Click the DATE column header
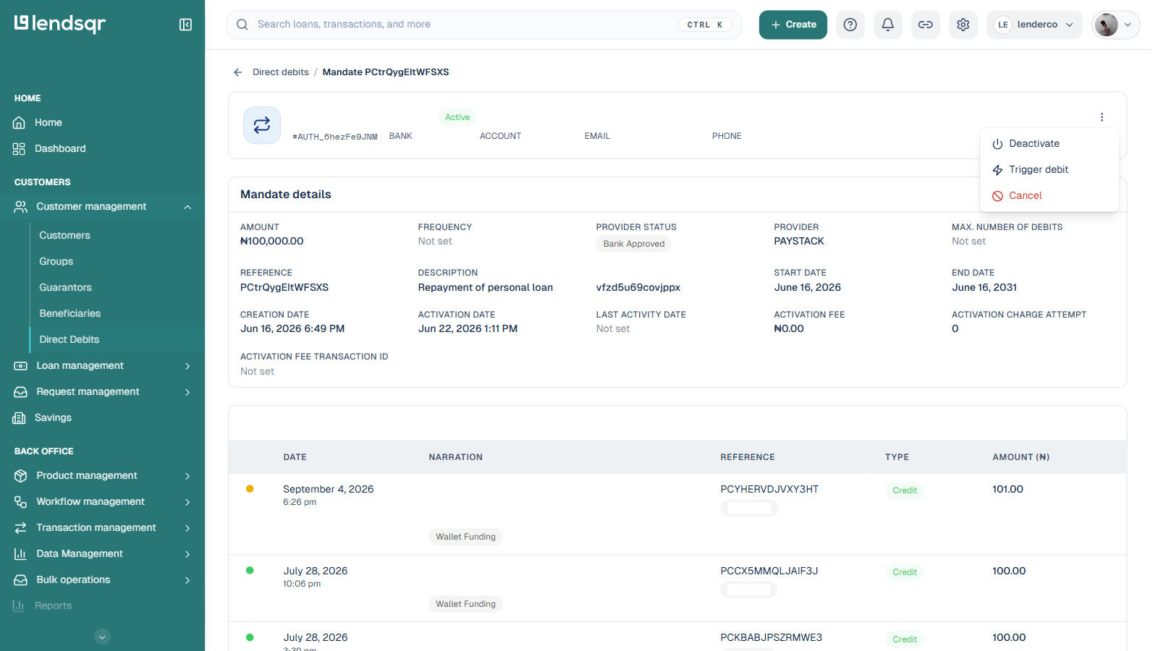The height and width of the screenshot is (651, 1158). [x=295, y=457]
